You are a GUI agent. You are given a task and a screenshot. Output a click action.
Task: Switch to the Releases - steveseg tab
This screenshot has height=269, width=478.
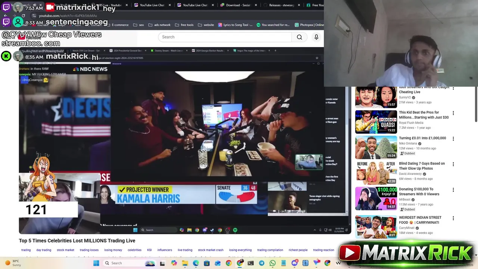point(281,5)
